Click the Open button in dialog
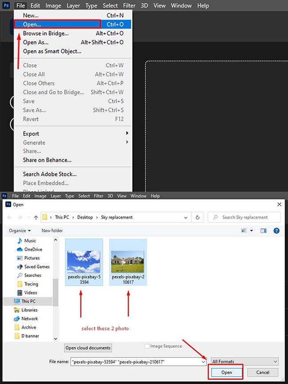The width and height of the screenshot is (288, 384). pos(226,372)
